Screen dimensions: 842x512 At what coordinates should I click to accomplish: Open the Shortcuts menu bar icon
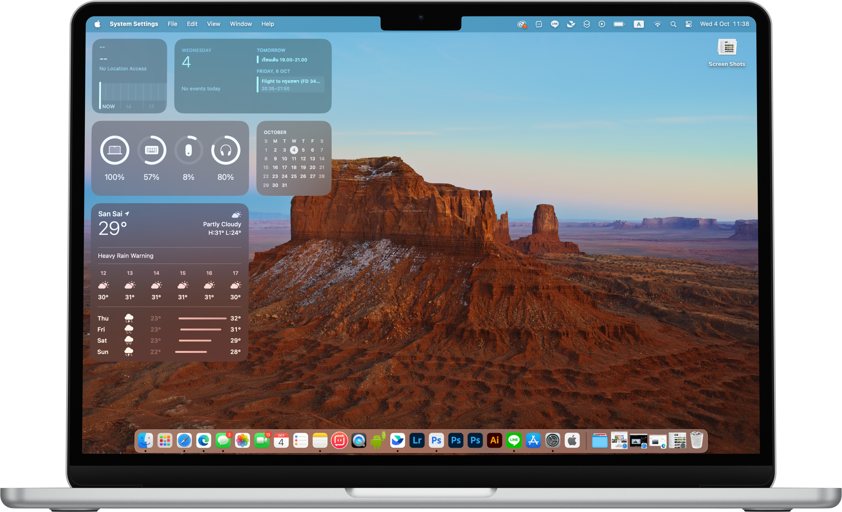[x=586, y=24]
